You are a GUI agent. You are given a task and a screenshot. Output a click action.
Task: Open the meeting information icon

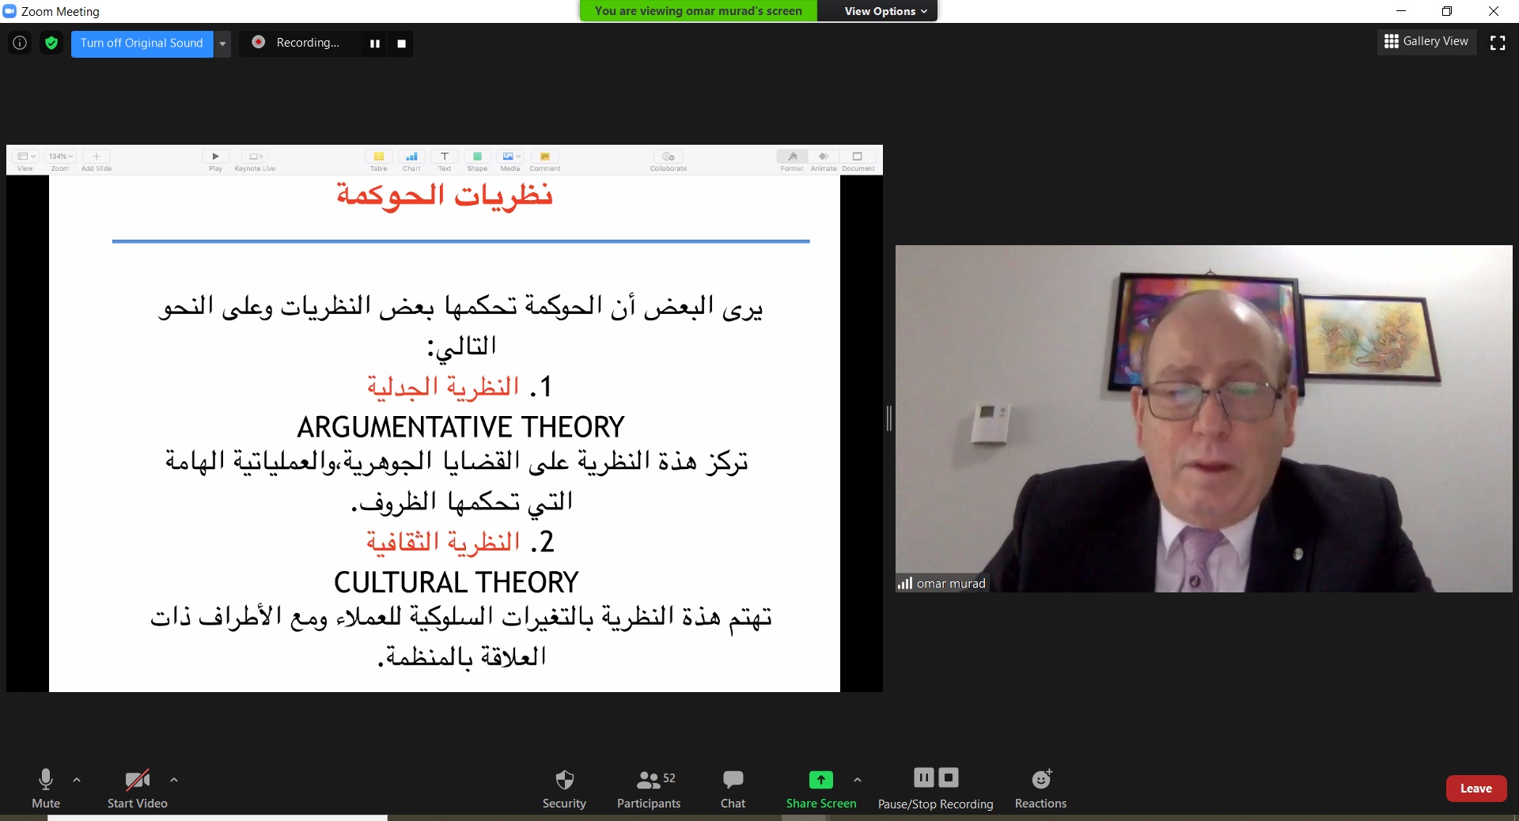point(20,43)
